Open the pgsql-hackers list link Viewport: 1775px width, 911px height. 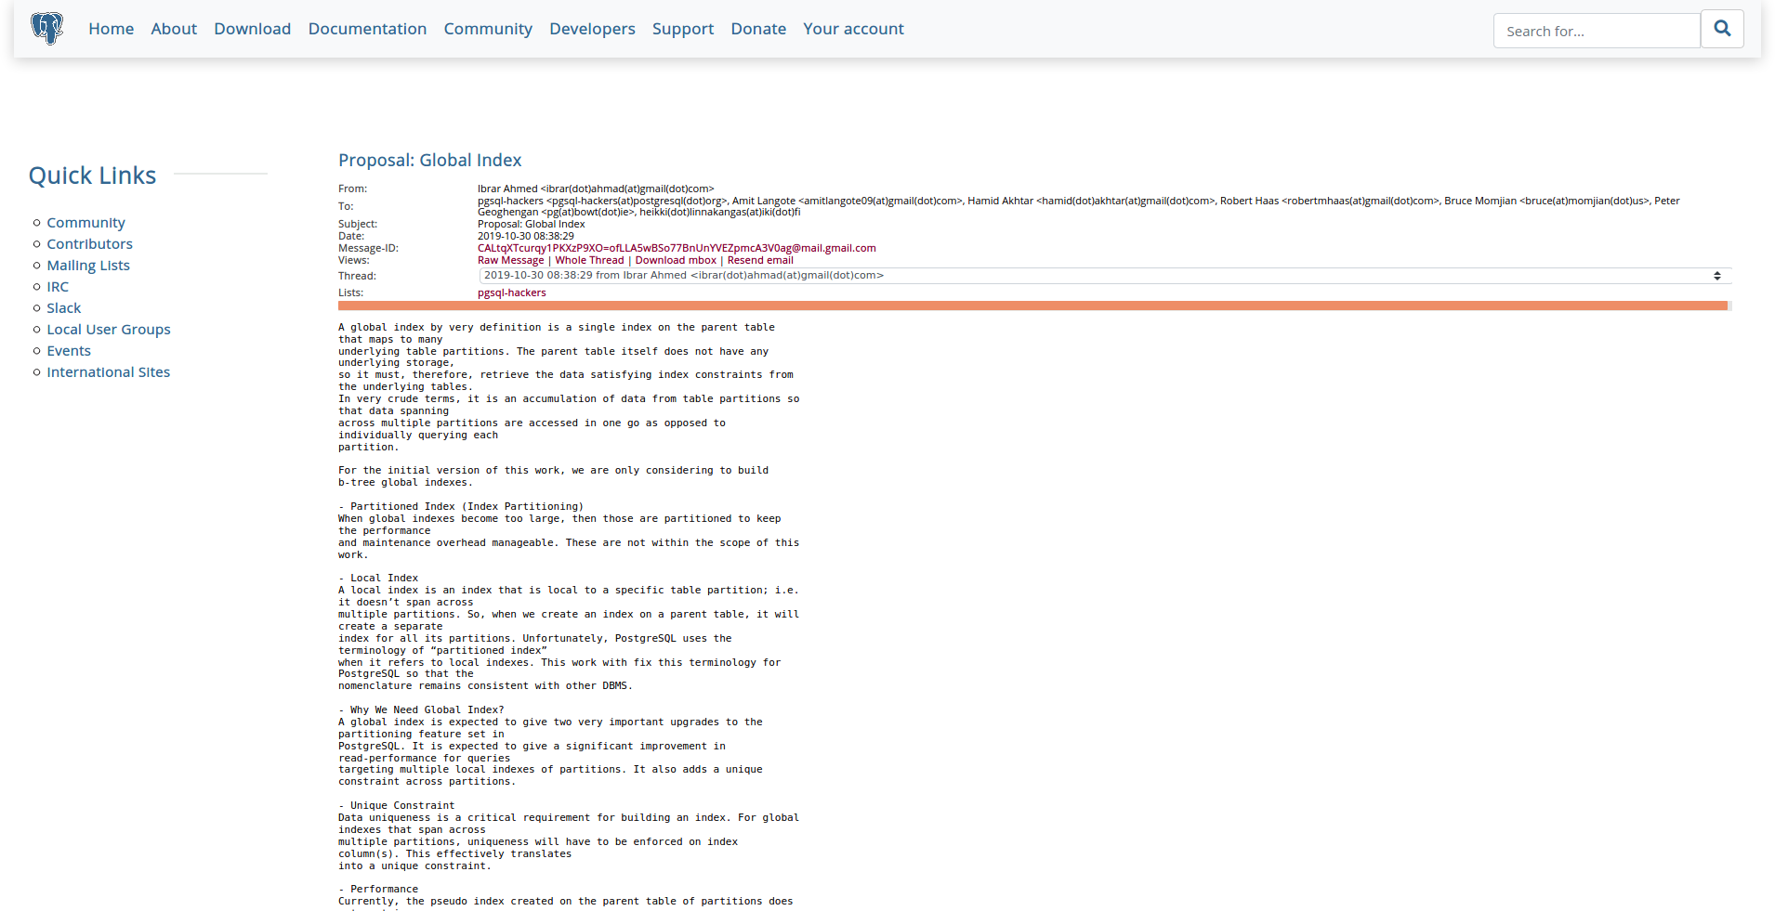(511, 293)
